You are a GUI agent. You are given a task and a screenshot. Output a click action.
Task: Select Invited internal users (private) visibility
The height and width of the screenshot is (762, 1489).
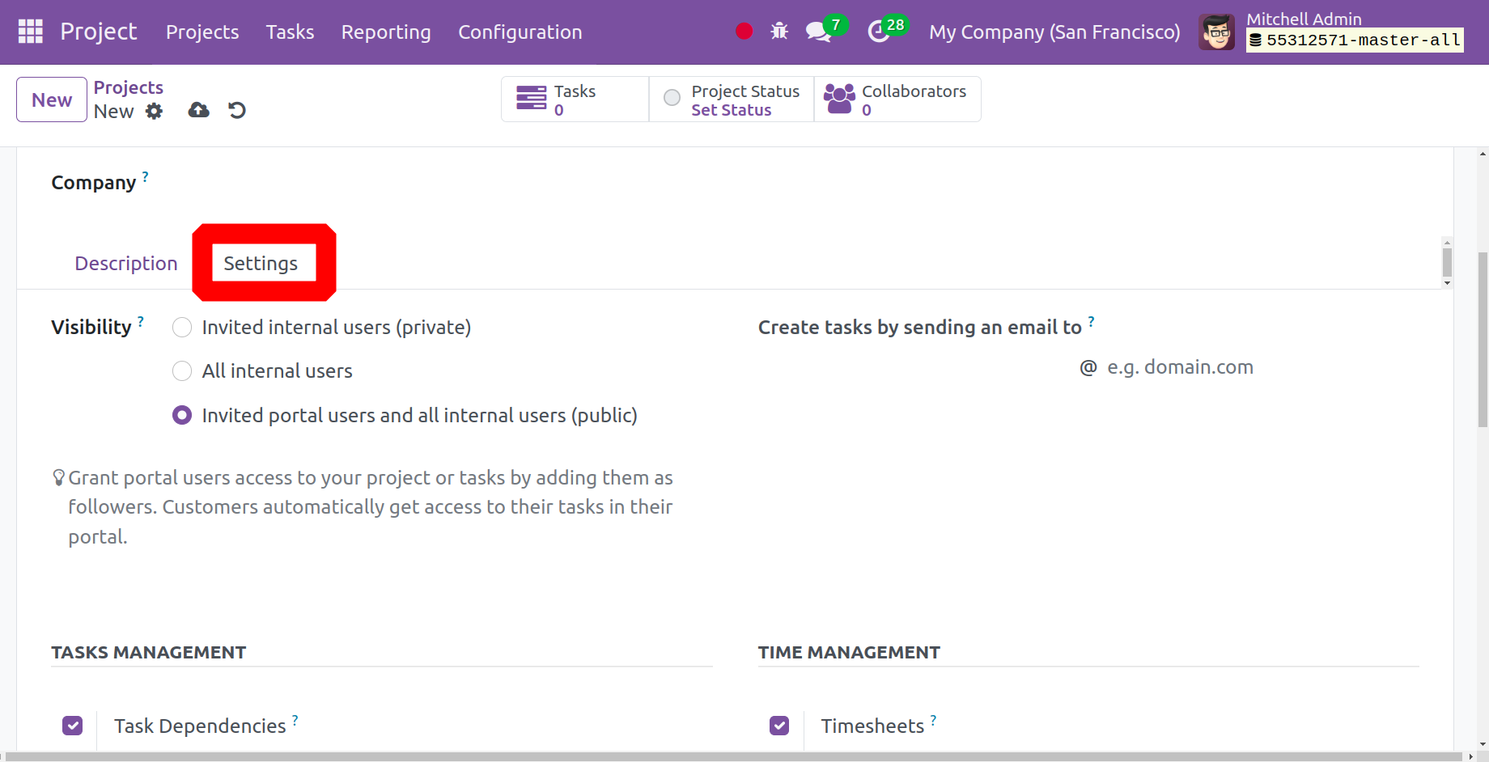point(182,328)
